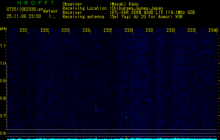This screenshot has height=140, width=220.
Task: Click the 'Observer' field label
Action: pos(72,4)
